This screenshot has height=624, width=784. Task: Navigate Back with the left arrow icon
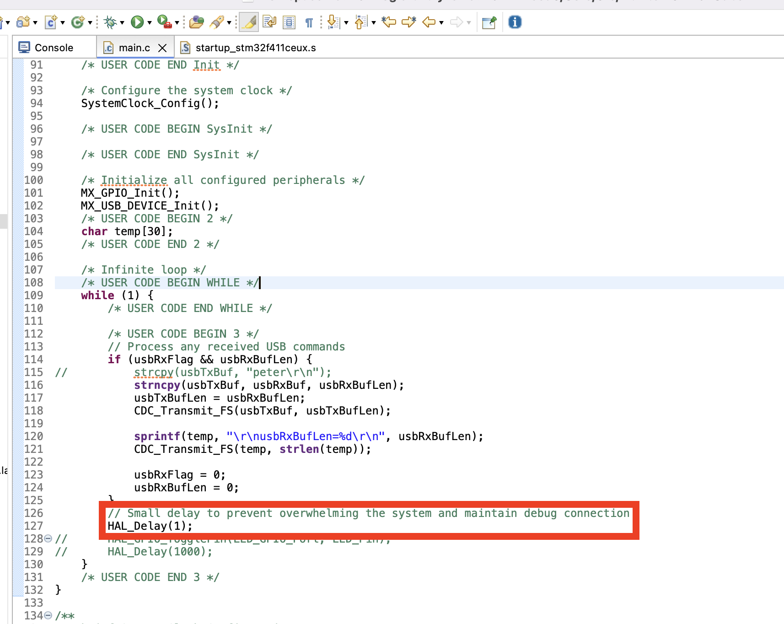(x=429, y=22)
